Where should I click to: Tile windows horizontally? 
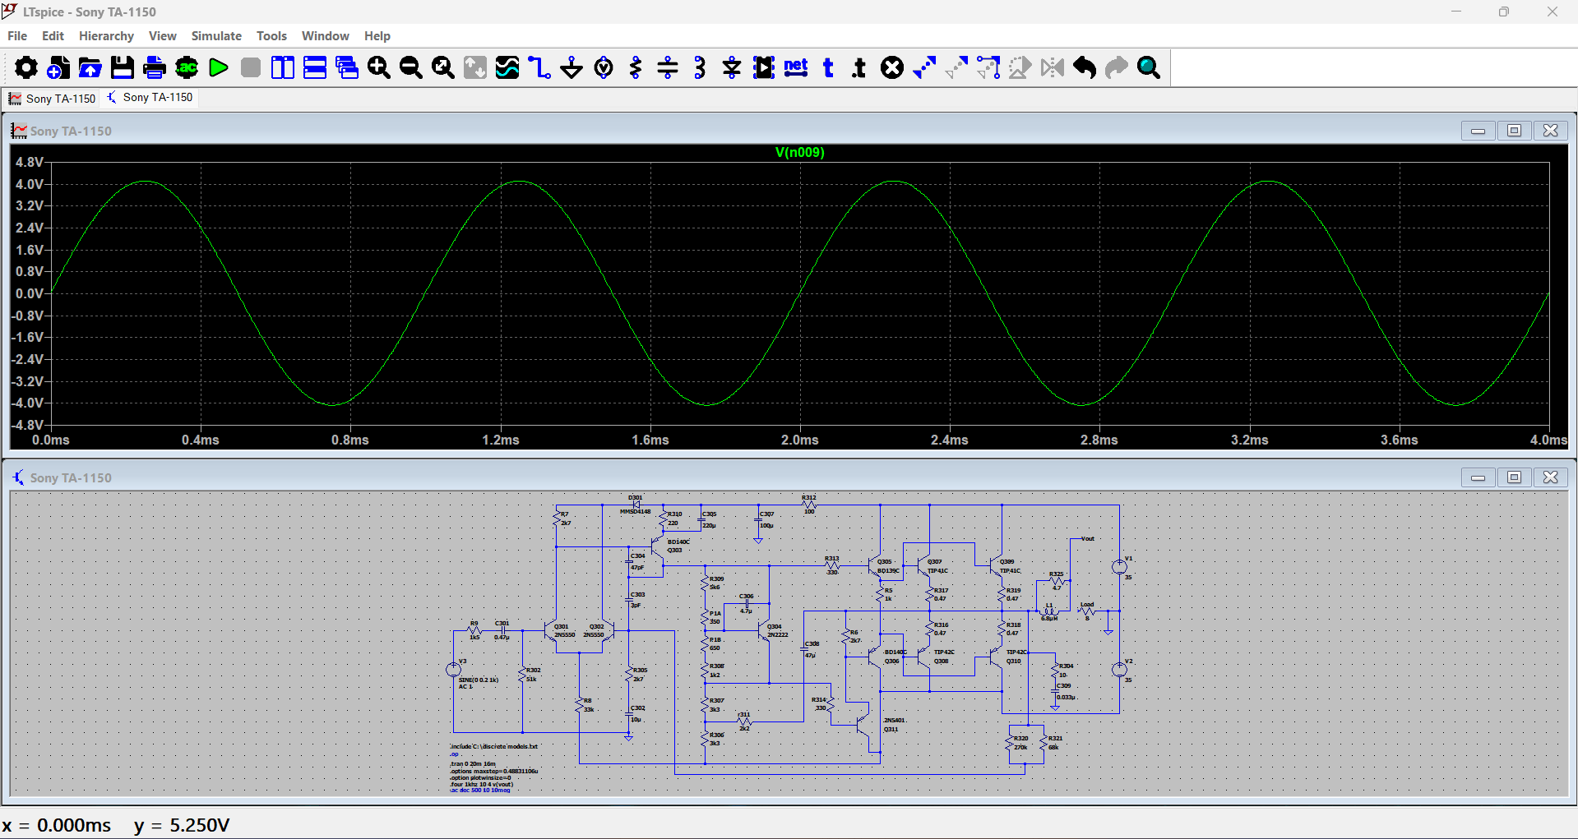pos(315,67)
